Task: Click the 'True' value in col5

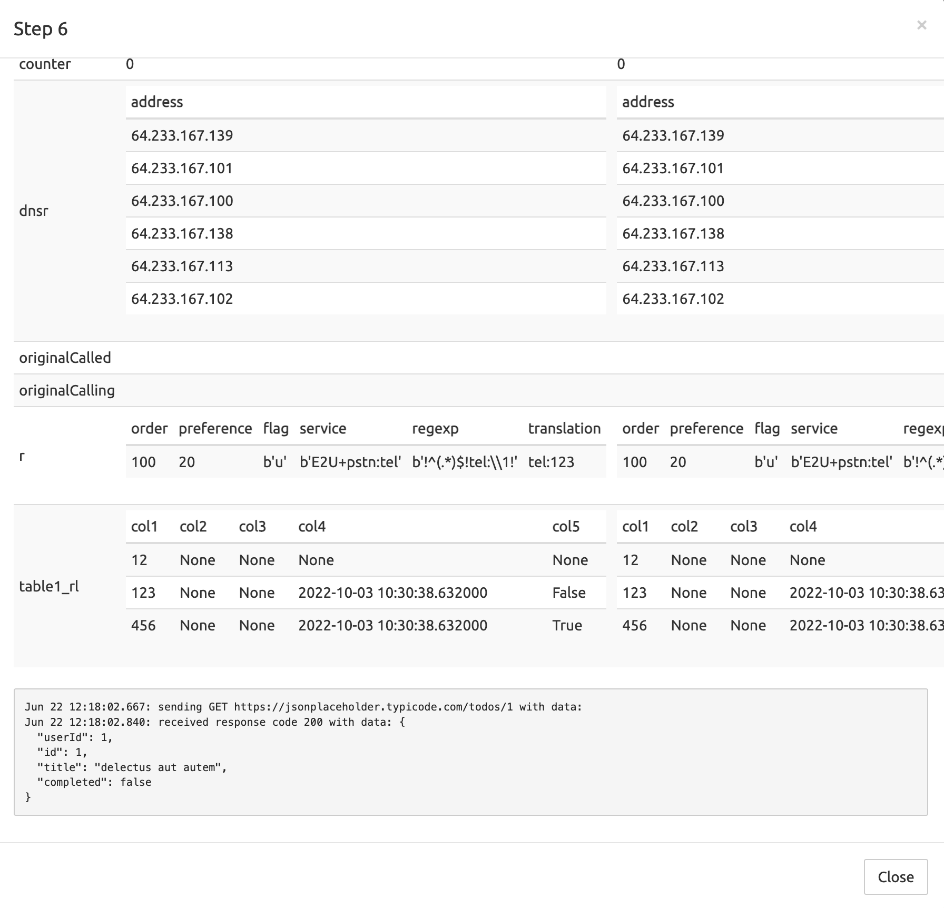Action: click(567, 626)
